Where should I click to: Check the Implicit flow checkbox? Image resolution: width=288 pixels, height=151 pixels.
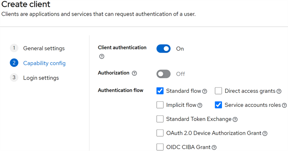point(160,105)
